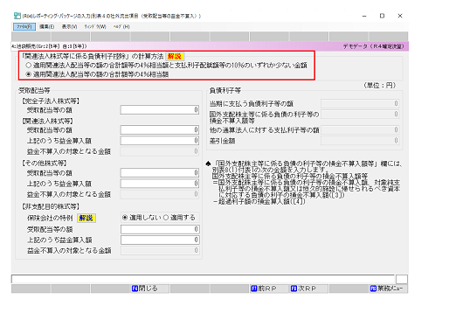The height and width of the screenshot is (327, 456).
Task: Click the long message bar above function keys
Action: tap(203, 279)
